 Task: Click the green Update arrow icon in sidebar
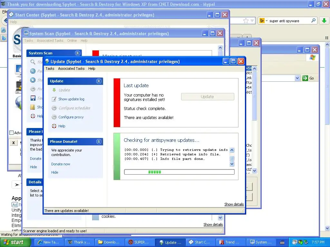(x=54, y=90)
